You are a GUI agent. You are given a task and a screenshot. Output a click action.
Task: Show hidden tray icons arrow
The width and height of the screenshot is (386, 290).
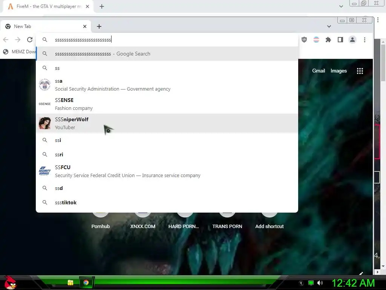tap(301, 283)
